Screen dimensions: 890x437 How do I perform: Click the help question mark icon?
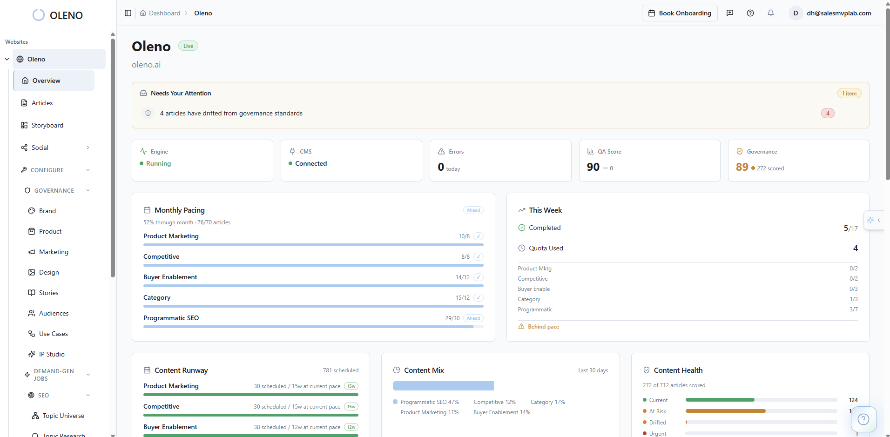point(750,13)
